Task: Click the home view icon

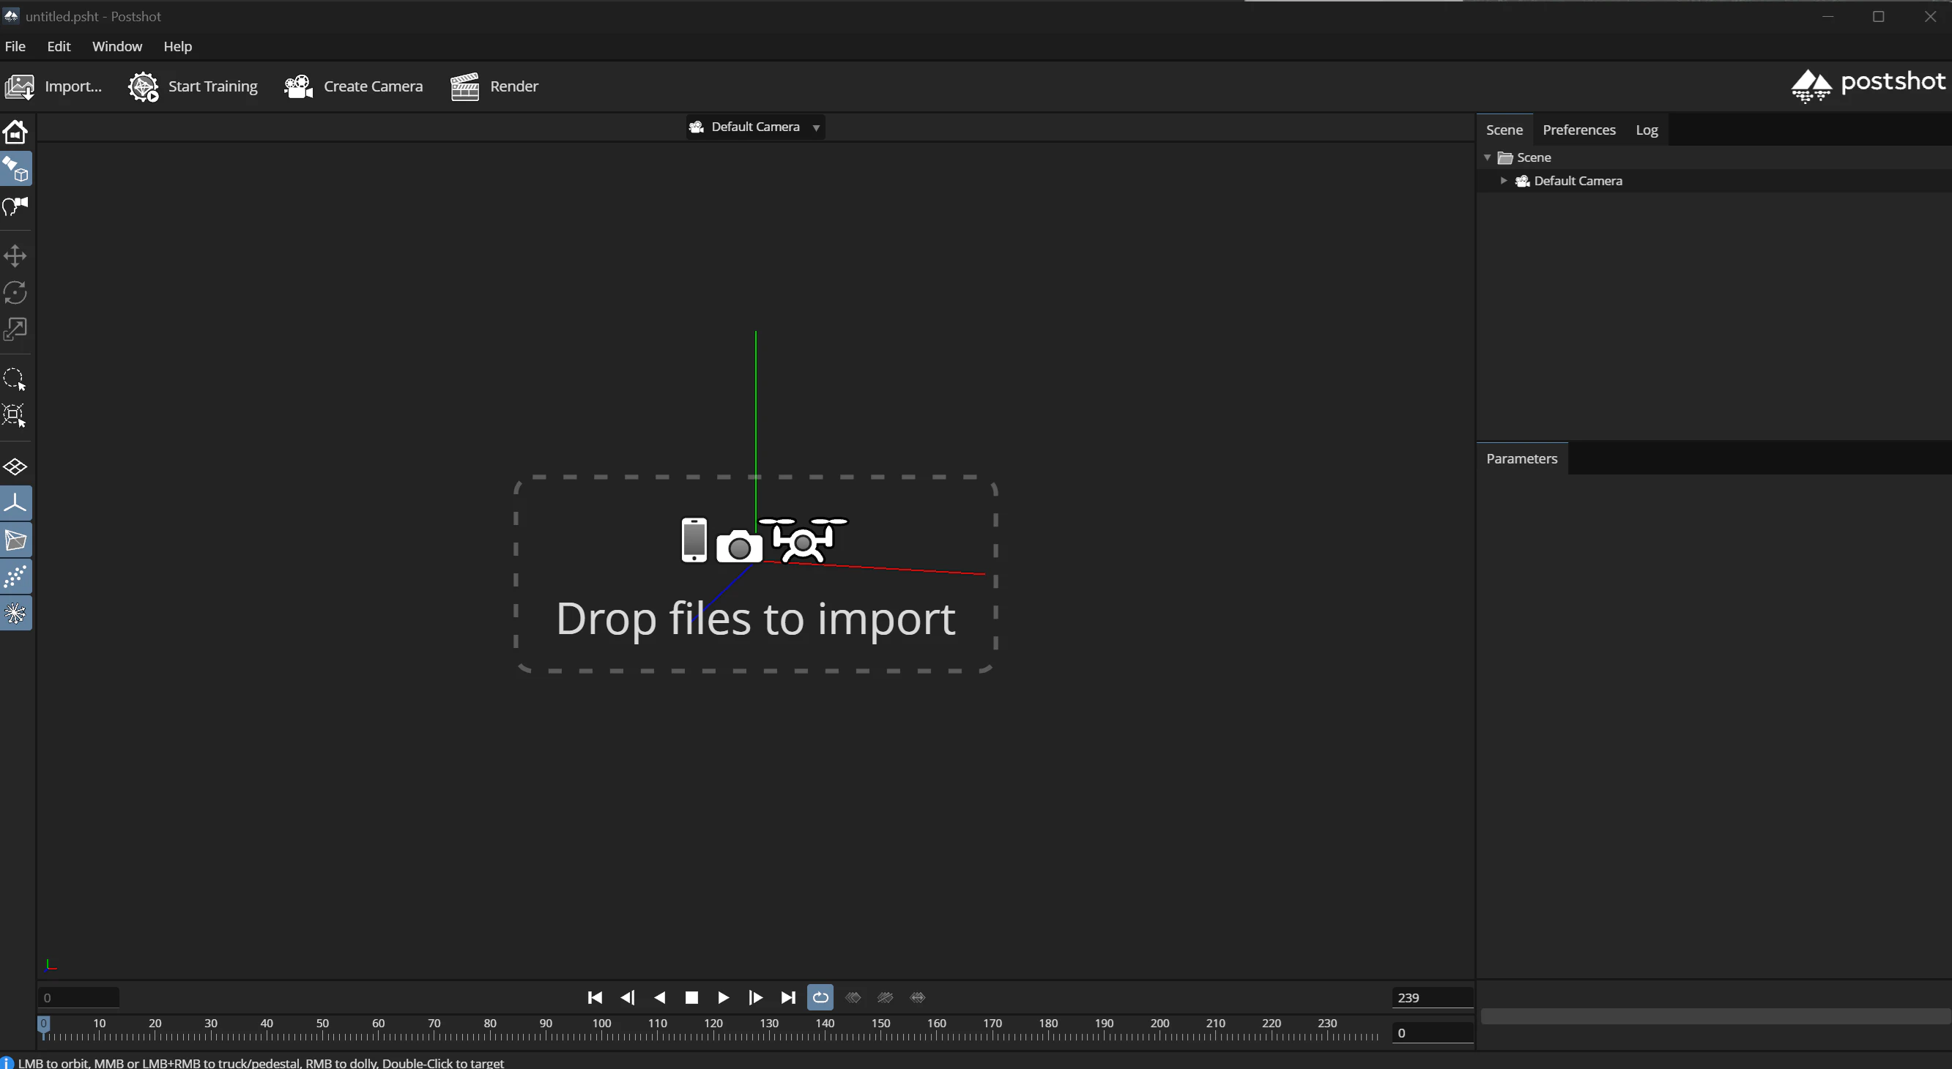Action: coord(15,132)
